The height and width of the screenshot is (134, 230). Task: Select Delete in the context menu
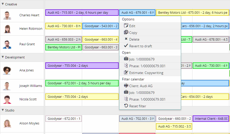(150, 39)
